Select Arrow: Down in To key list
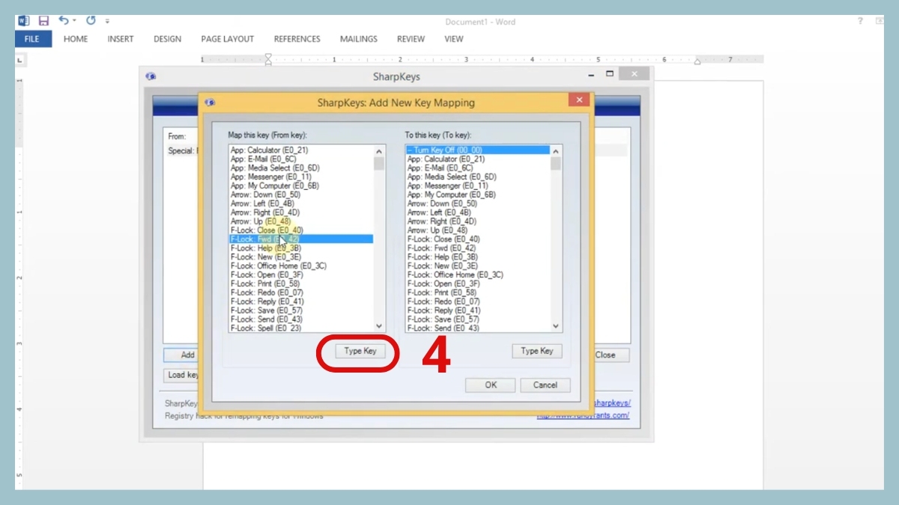 478,203
